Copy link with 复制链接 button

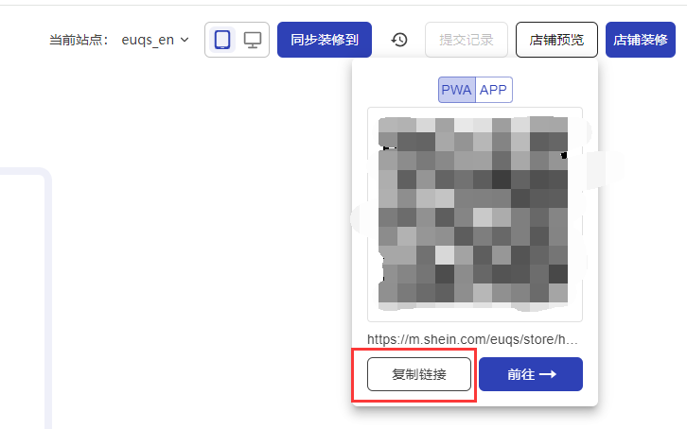(x=419, y=374)
